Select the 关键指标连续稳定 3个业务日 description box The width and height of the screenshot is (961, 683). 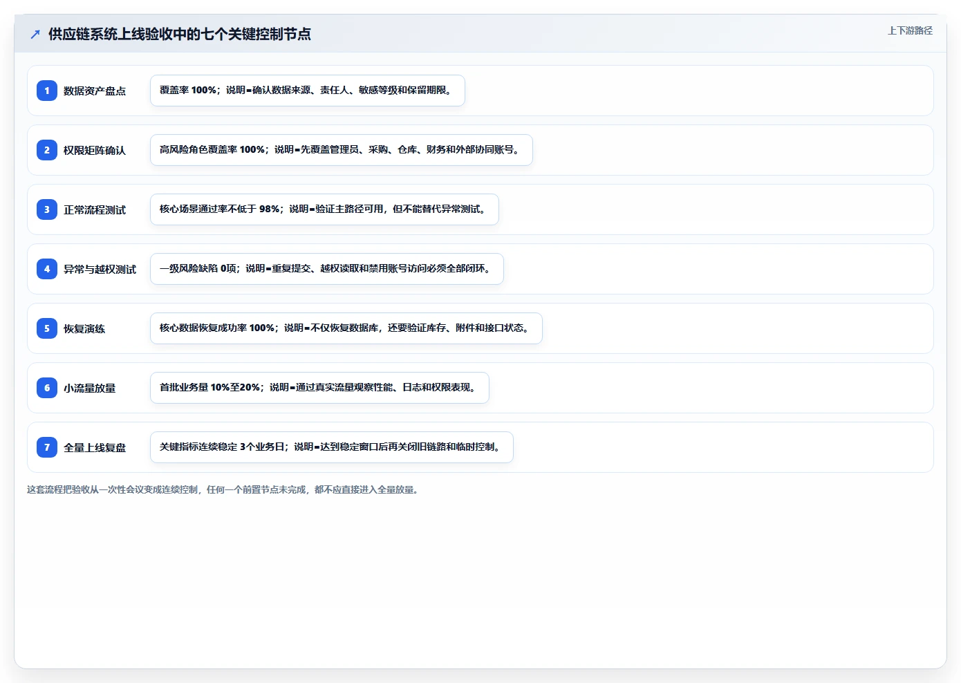point(332,447)
